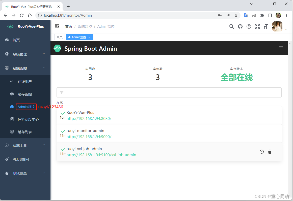The width and height of the screenshot is (293, 201).
Task: Open 缓存列表 in the sidebar
Action: [25, 132]
